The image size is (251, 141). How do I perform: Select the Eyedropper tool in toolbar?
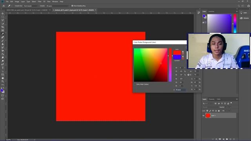coord(3,34)
